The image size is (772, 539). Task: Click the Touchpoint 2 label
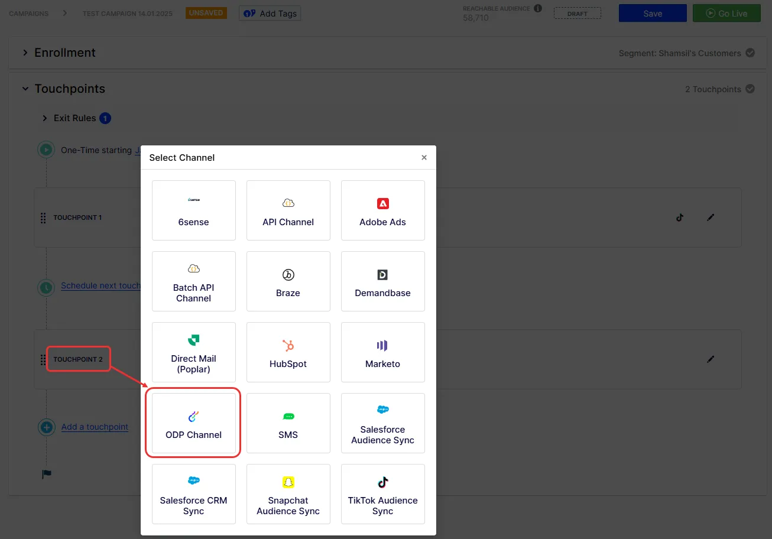(x=78, y=359)
